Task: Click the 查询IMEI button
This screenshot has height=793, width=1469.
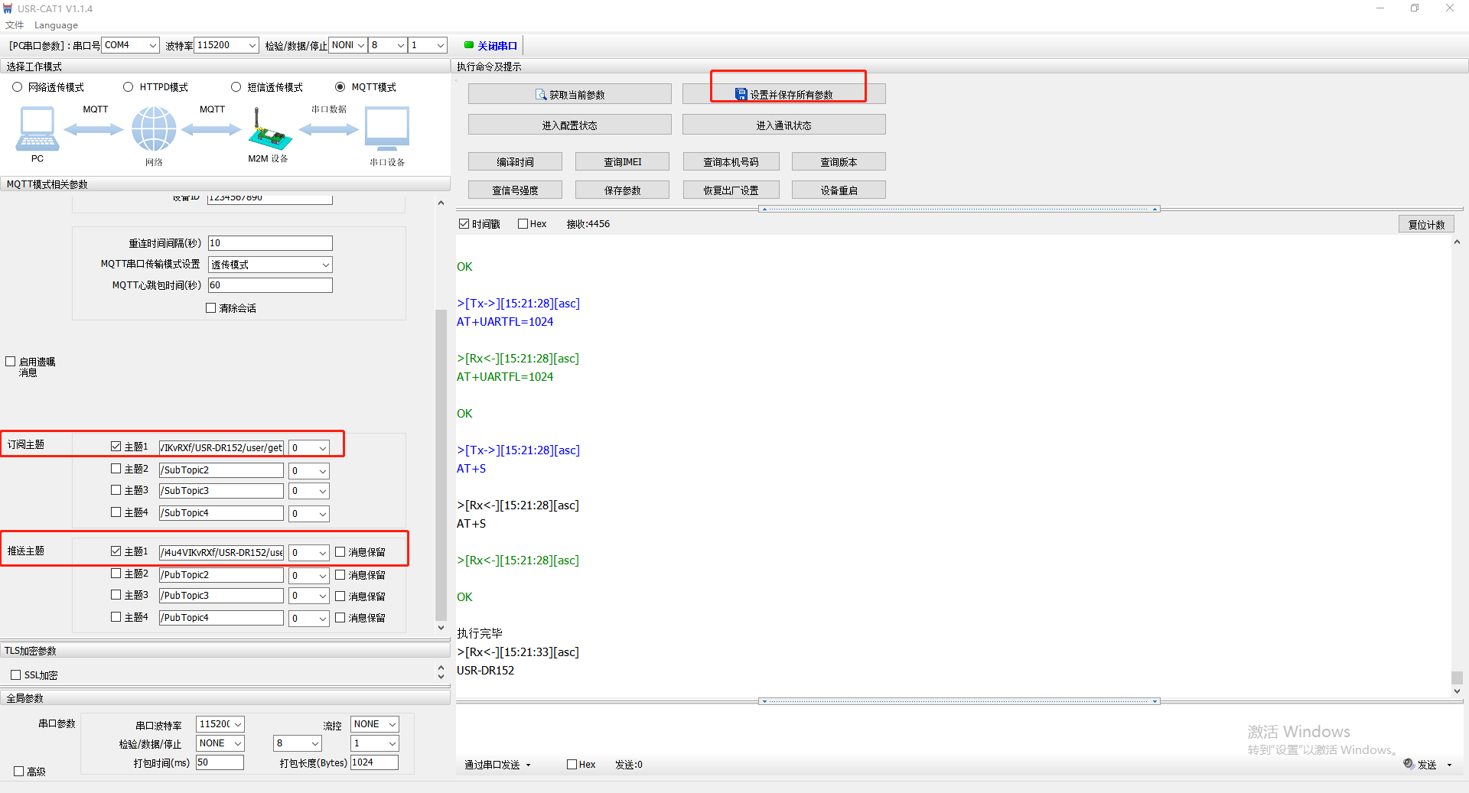Action: coord(622,162)
